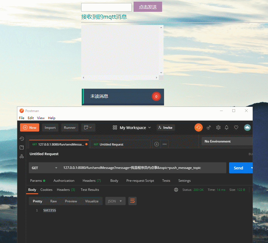Click the textarea scroll right arrow
Image resolution: width=268 pixels, height=243 pixels.
(157, 77)
